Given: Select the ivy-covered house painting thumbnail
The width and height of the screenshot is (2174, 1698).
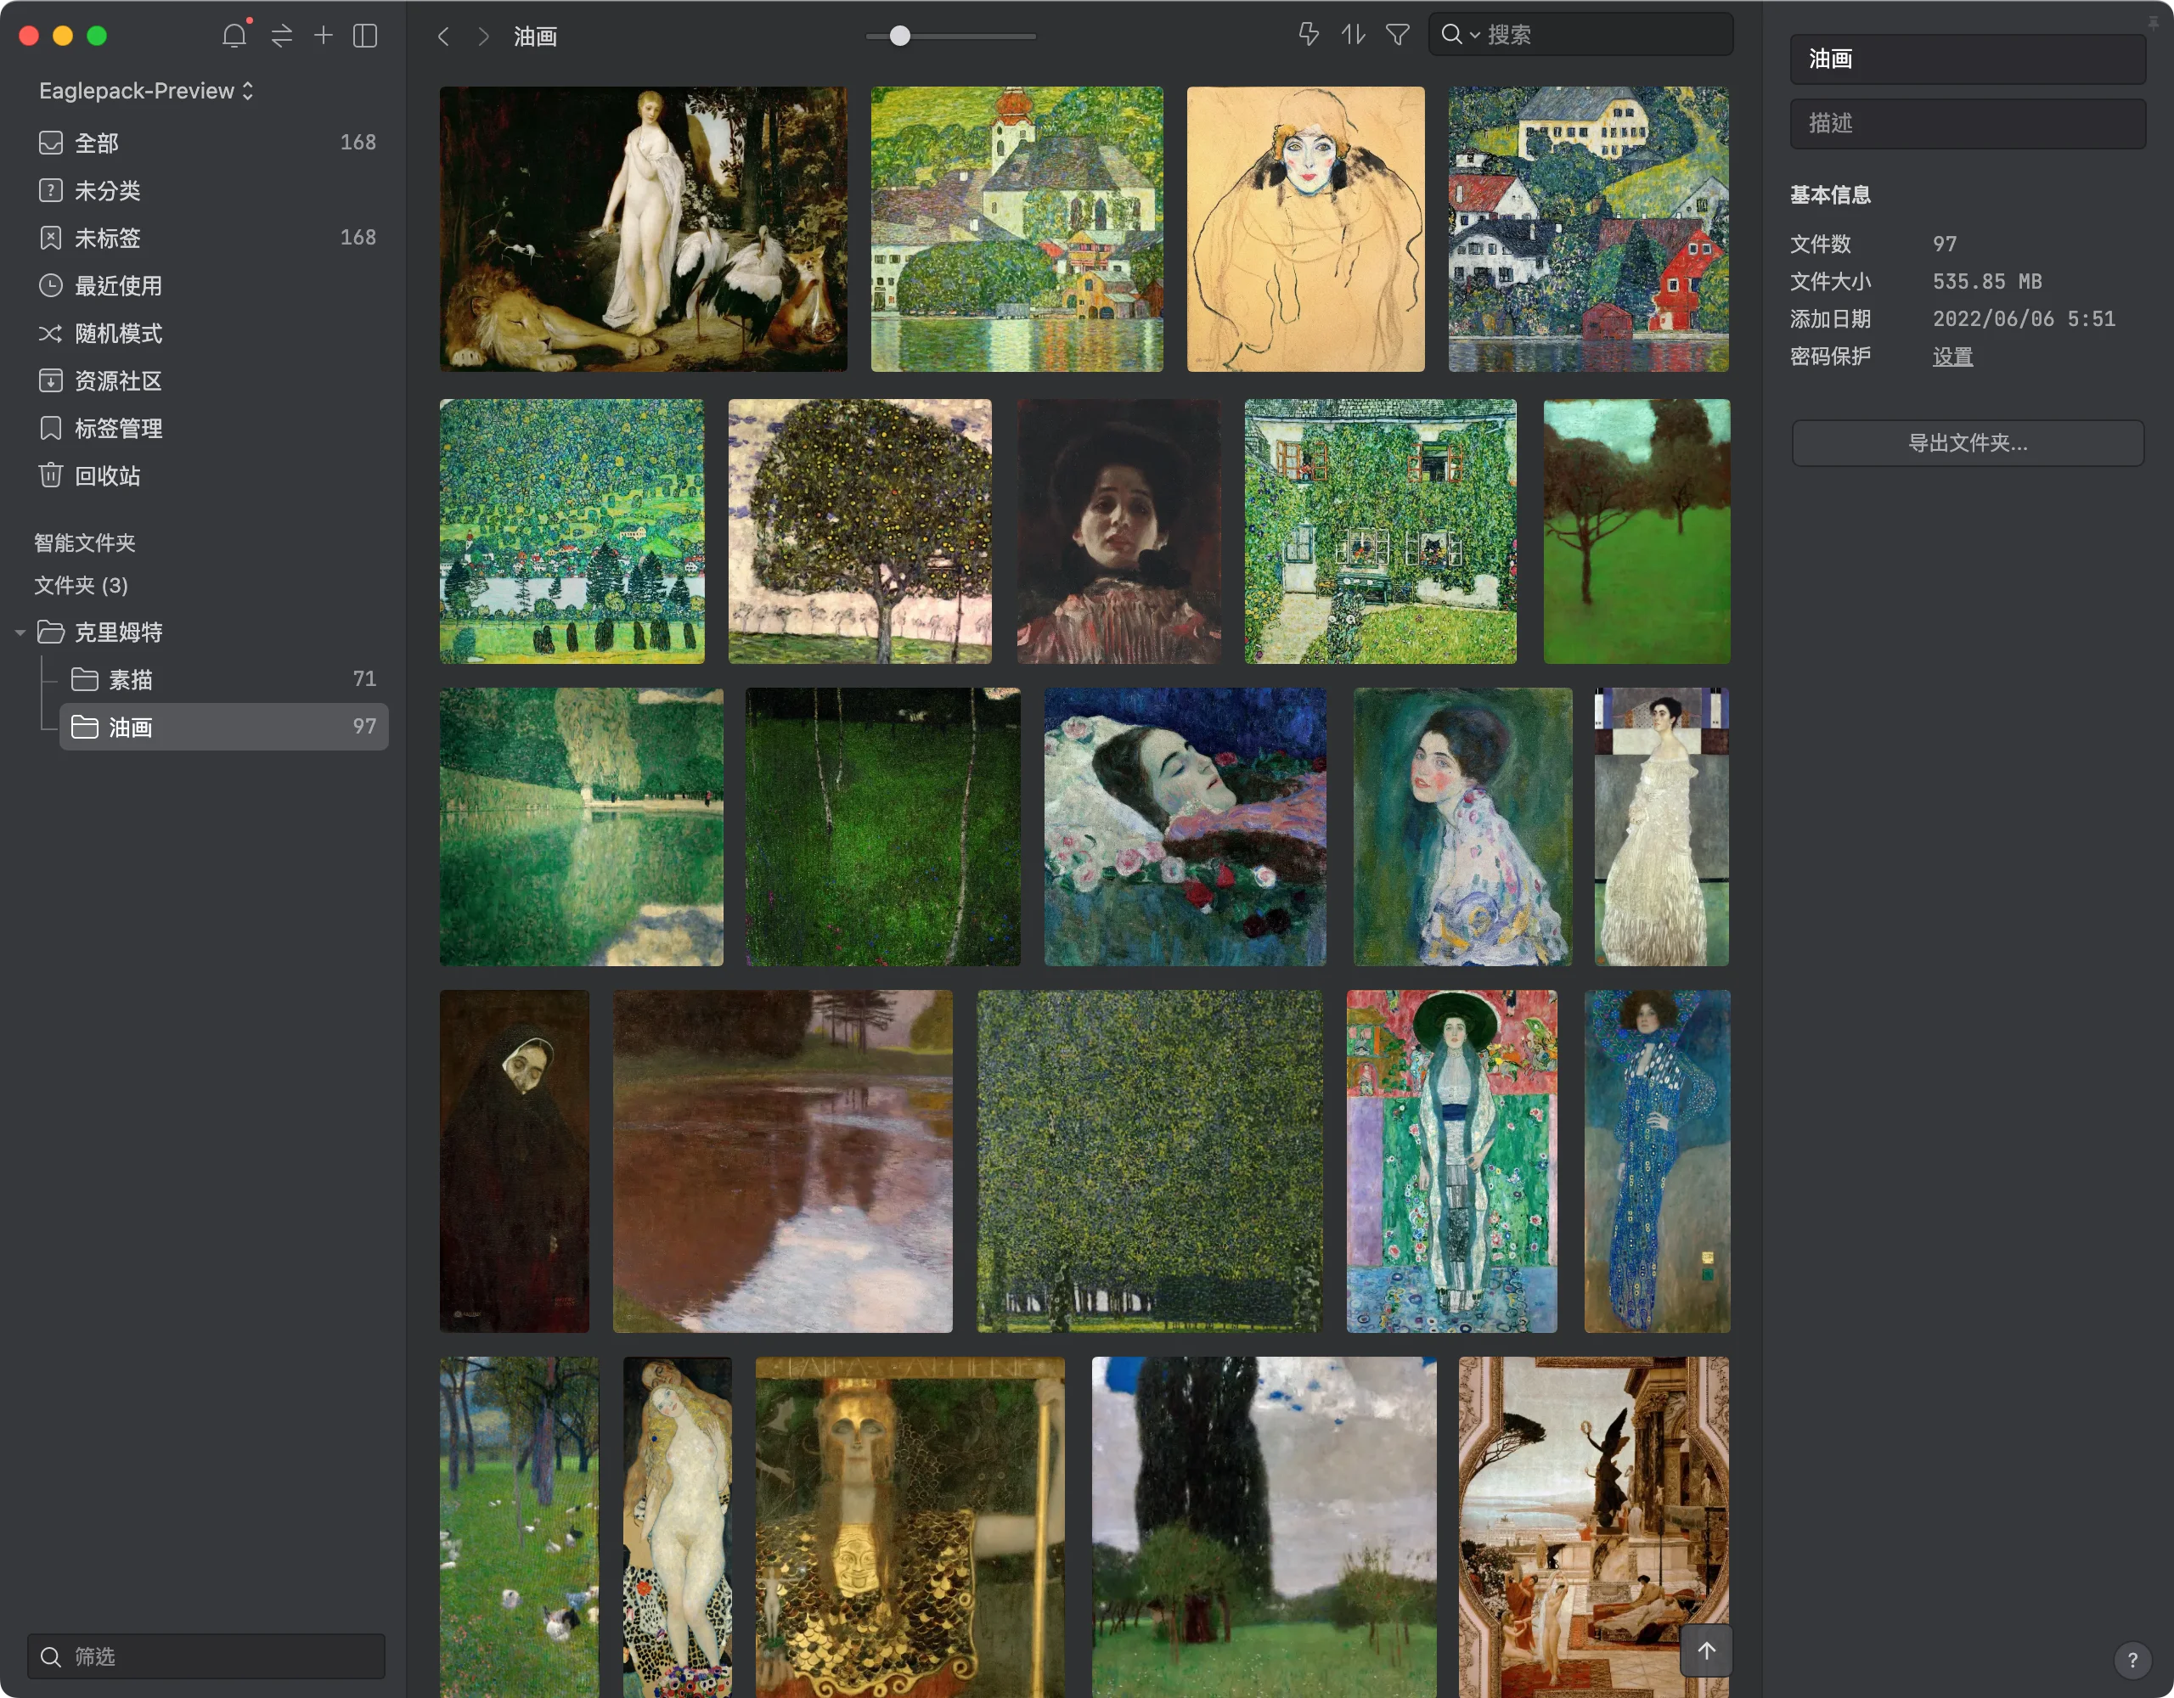Looking at the screenshot, I should coord(1380,531).
